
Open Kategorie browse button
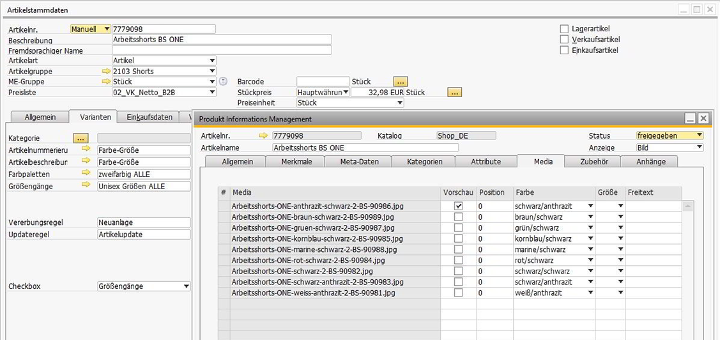point(80,138)
